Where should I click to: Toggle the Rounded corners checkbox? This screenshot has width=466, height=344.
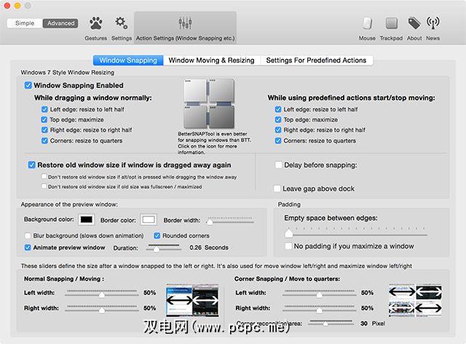coord(157,236)
